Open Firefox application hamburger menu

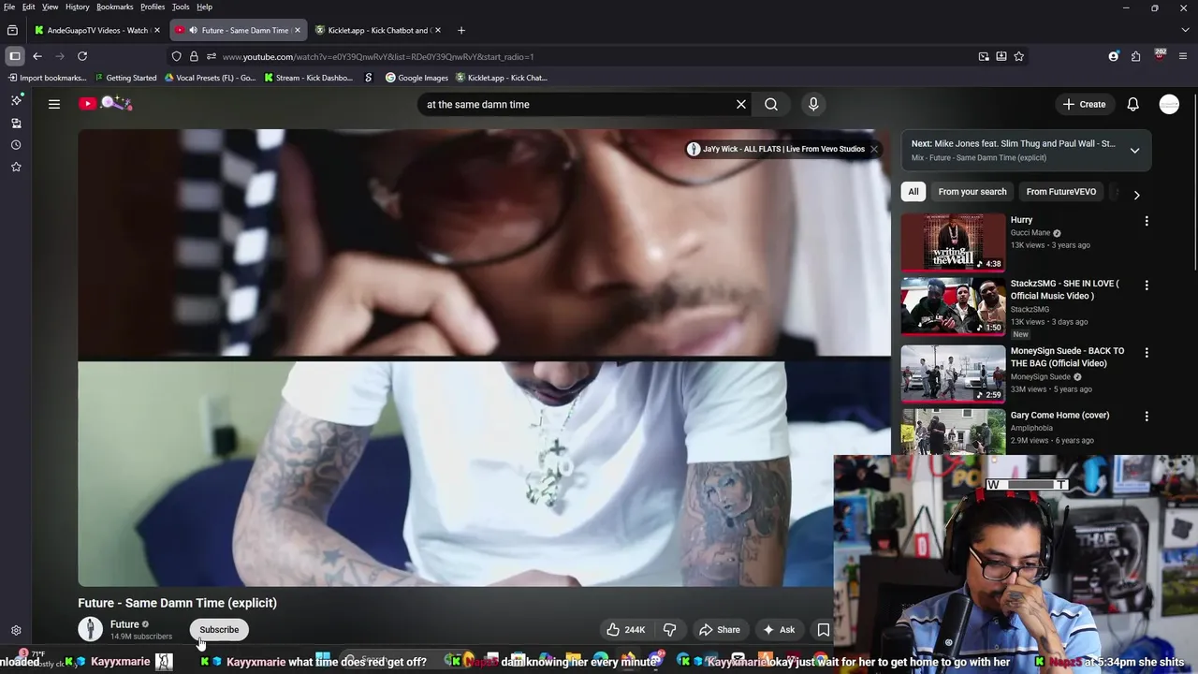click(1183, 56)
